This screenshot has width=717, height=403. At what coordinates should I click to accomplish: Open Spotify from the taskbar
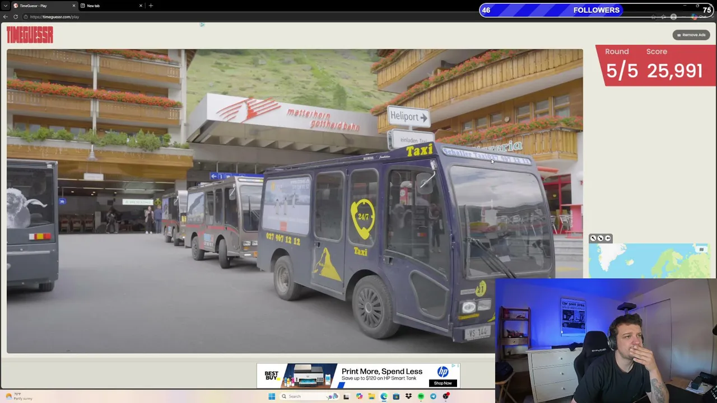coord(421,396)
